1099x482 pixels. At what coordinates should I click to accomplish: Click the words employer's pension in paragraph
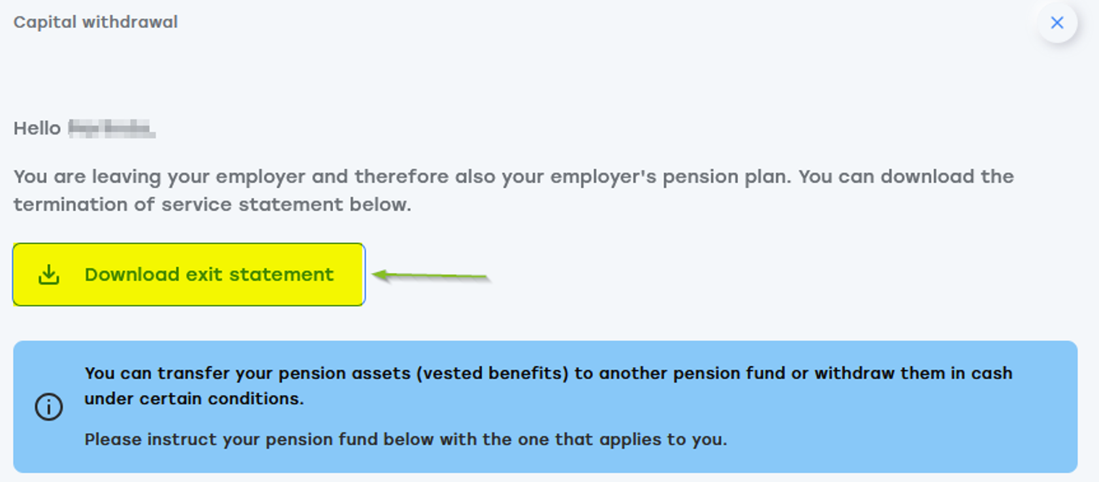[603, 176]
